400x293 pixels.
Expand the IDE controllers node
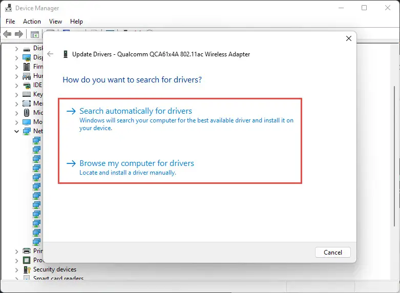(16, 86)
